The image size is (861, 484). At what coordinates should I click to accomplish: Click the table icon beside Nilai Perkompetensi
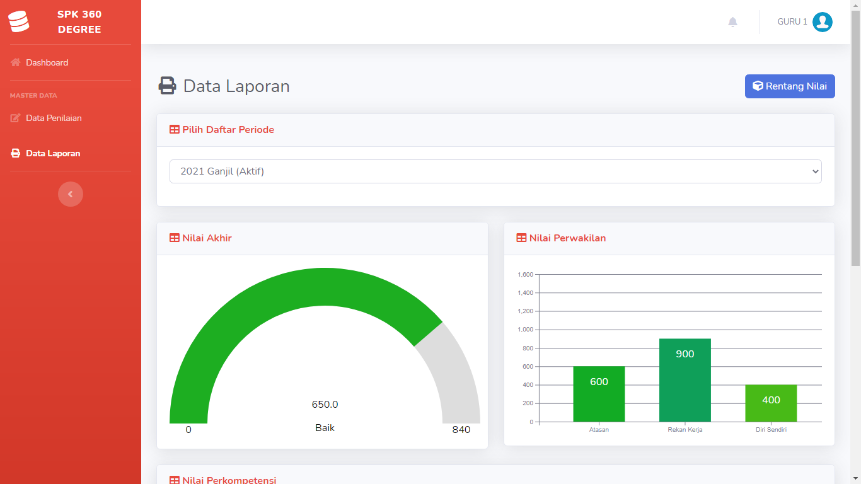pyautogui.click(x=175, y=480)
